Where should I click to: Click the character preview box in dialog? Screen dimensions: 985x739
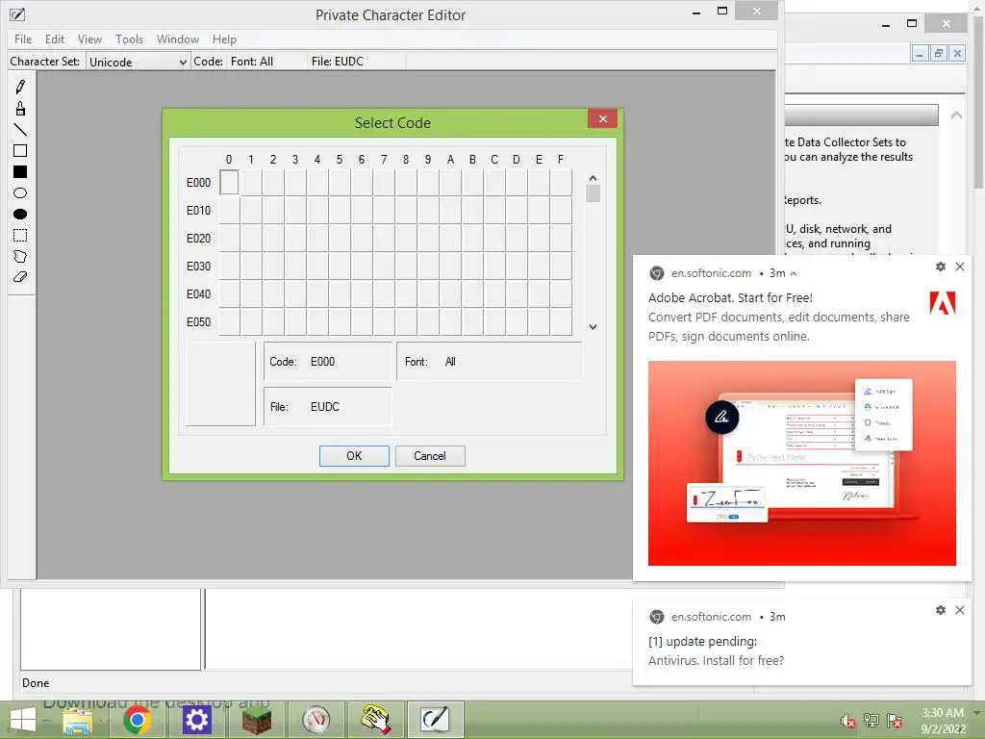220,384
